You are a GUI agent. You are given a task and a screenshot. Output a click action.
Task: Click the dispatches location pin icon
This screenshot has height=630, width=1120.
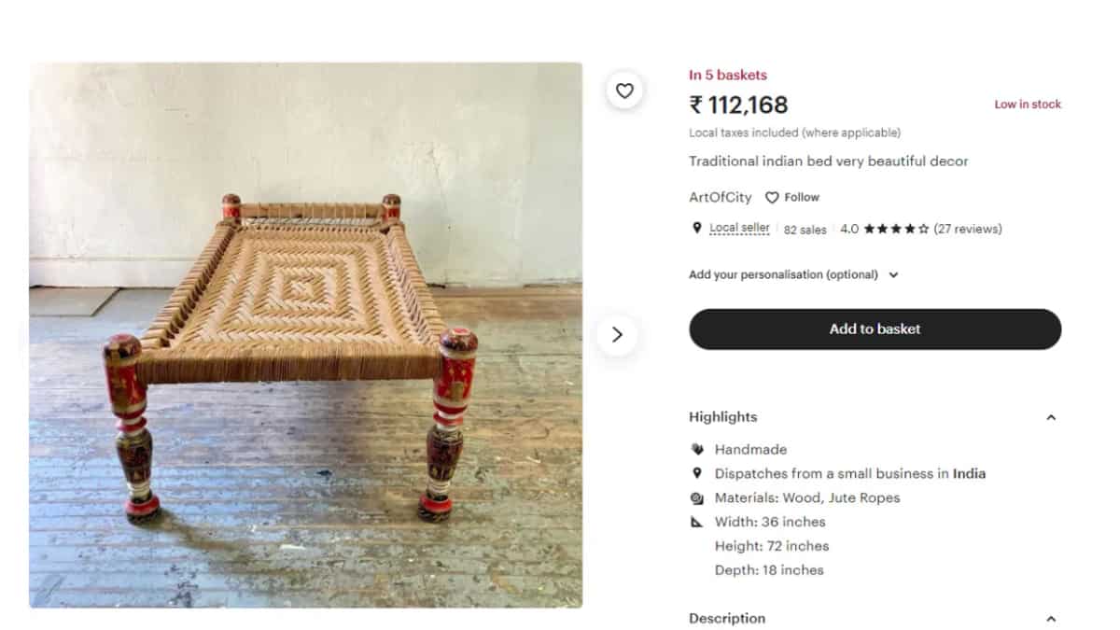coord(697,473)
